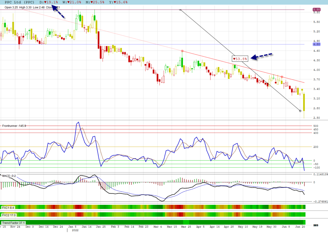Select the weekly change W: 21.0% value
The width and height of the screenshot is (328, 236).
[72, 2]
